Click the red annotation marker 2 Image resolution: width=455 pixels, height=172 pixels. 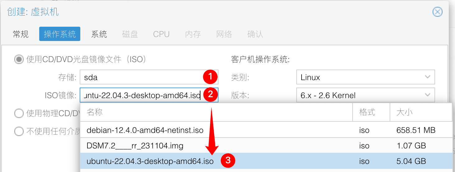(x=210, y=95)
